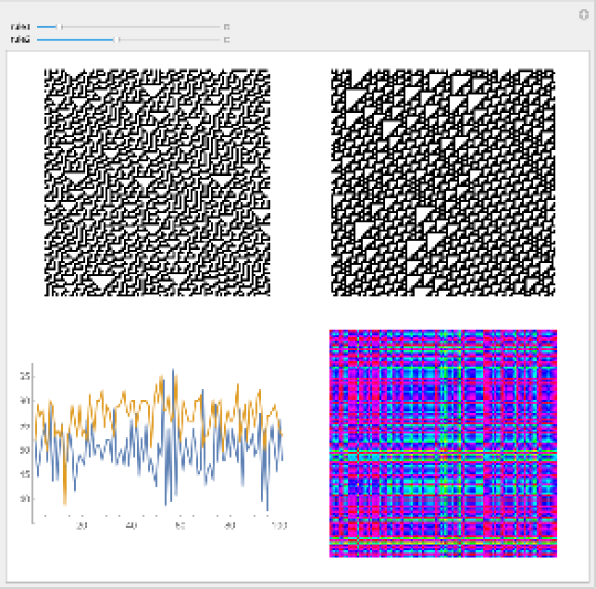The height and width of the screenshot is (589, 596).
Task: Expand the rule1 slider controls
Action: click(227, 28)
